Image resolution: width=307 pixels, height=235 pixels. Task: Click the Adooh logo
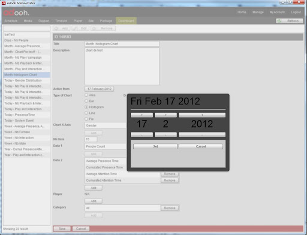pyautogui.click(x=16, y=13)
